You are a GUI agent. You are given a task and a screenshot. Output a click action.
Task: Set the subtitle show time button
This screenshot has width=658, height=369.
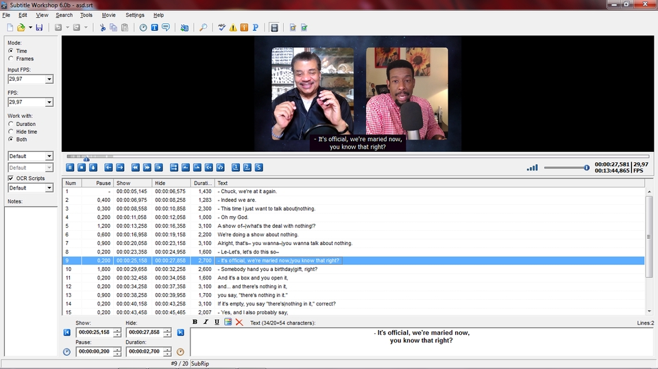tap(186, 167)
